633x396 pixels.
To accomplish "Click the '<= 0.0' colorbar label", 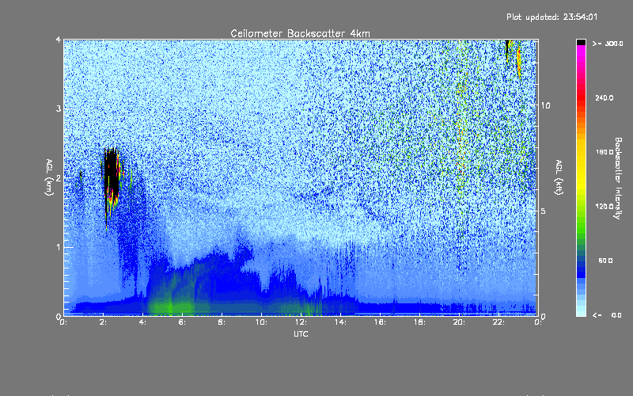I will tap(607, 315).
